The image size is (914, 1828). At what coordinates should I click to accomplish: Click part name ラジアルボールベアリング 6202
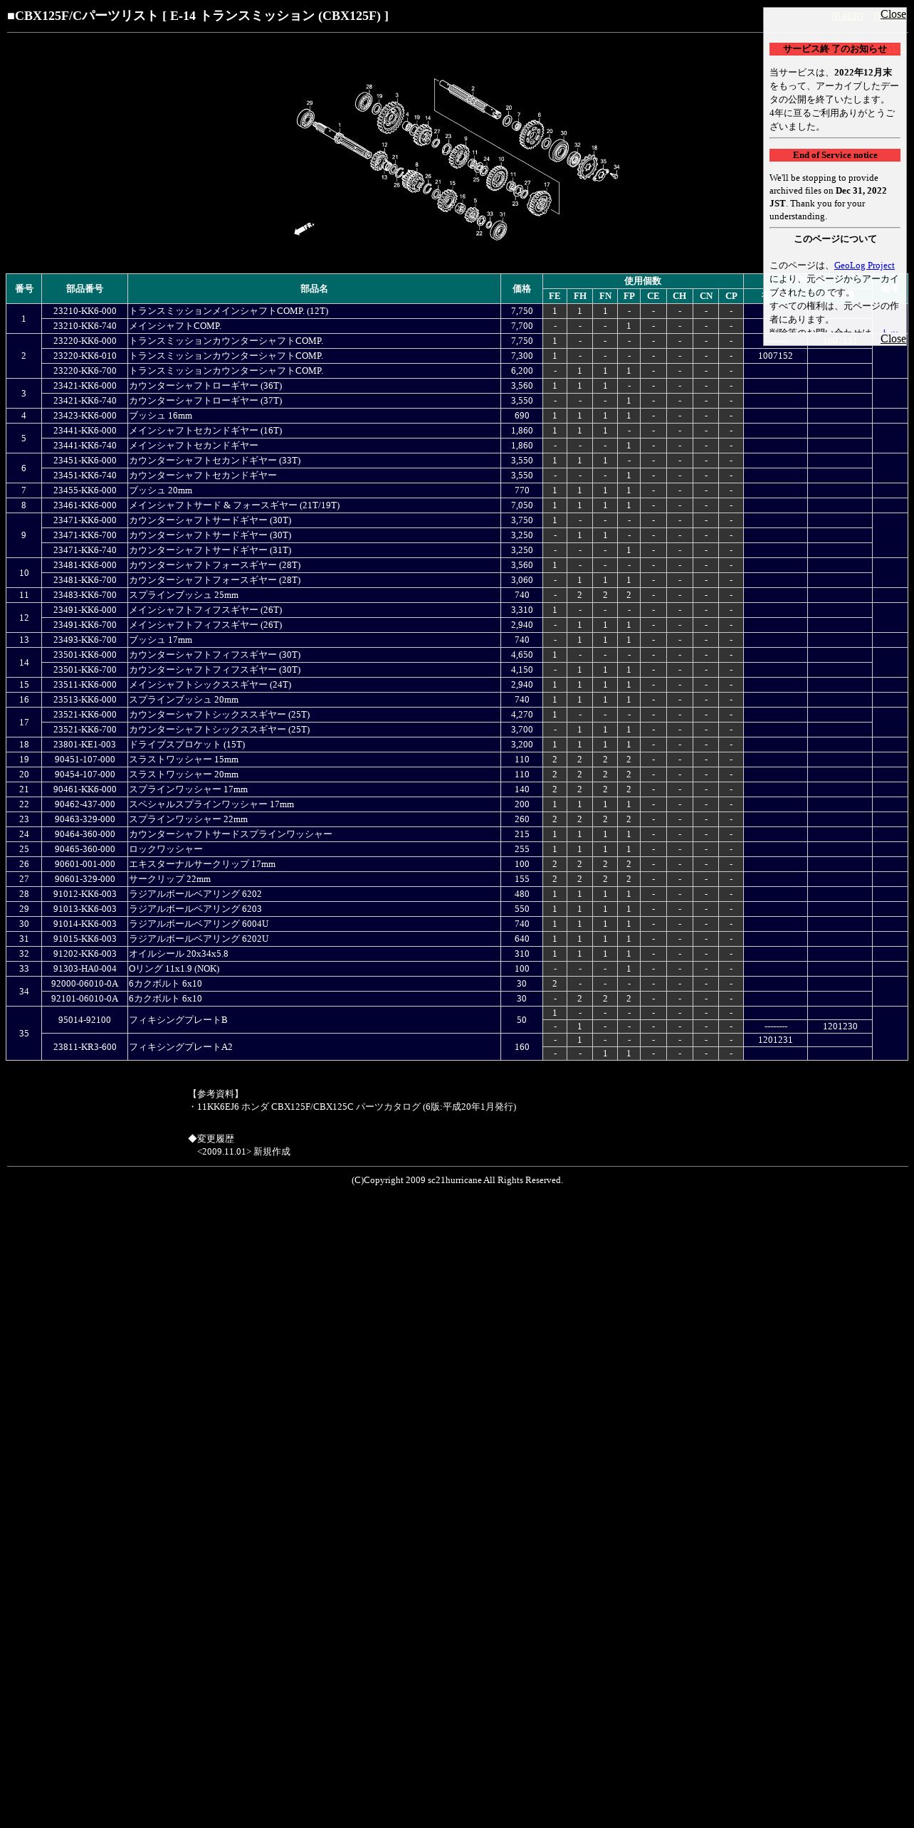tap(195, 894)
